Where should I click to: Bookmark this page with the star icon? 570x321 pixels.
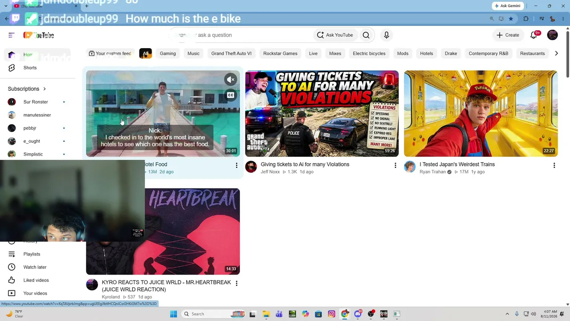coord(511,19)
